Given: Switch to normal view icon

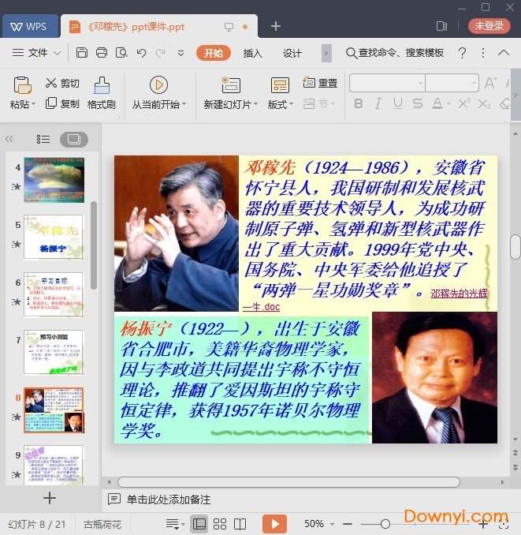Looking at the screenshot, I should click(x=199, y=524).
